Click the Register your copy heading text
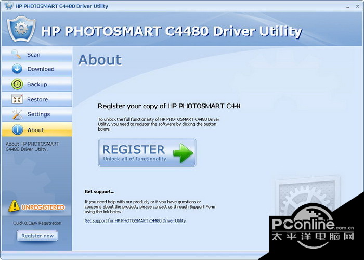 click(x=169, y=106)
